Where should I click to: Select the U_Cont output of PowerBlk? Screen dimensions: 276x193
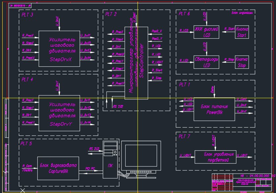pos(242,99)
